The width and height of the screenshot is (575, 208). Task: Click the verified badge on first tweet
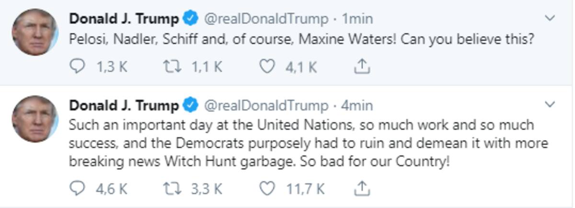point(191,19)
